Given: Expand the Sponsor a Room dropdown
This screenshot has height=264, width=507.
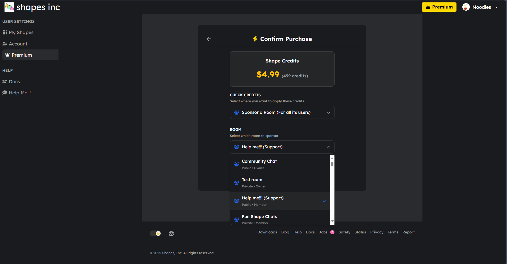Looking at the screenshot, I should click(282, 112).
